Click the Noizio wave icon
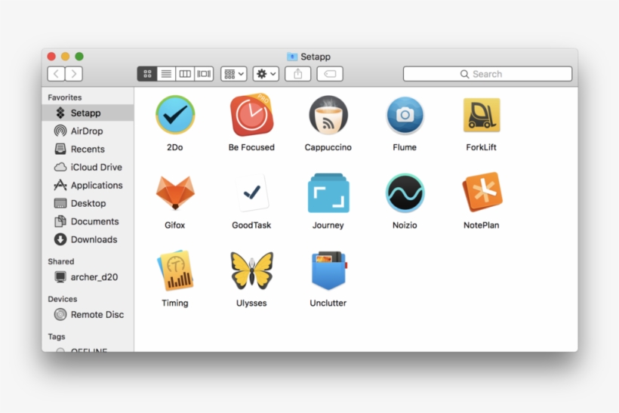 pos(405,193)
